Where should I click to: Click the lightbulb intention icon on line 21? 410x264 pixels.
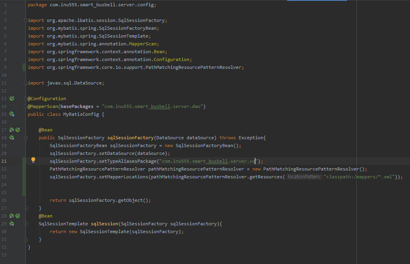[33, 160]
